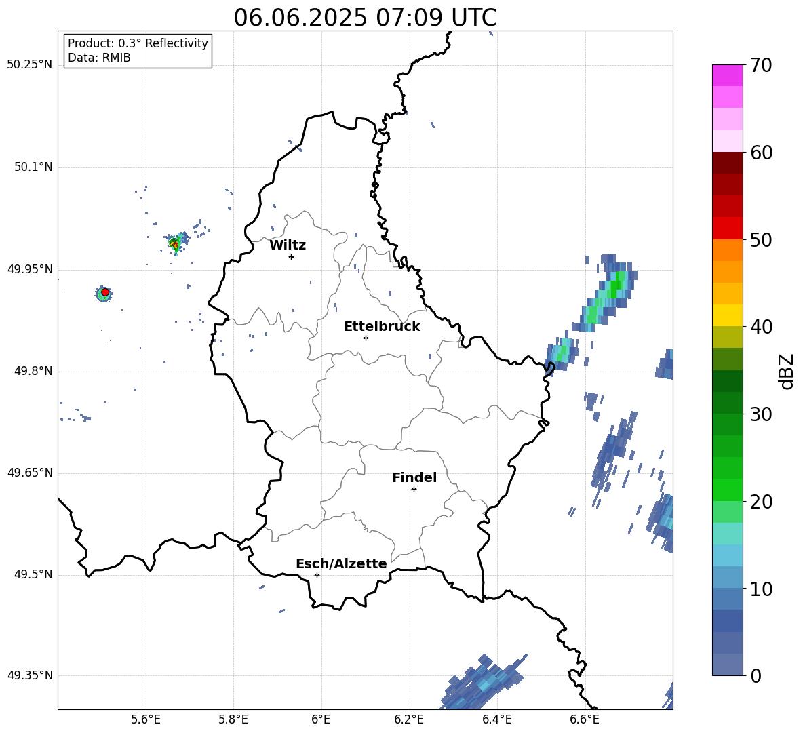This screenshot has height=733, width=803.
Task: Click the 50.25°N latitude label
Action: point(30,64)
